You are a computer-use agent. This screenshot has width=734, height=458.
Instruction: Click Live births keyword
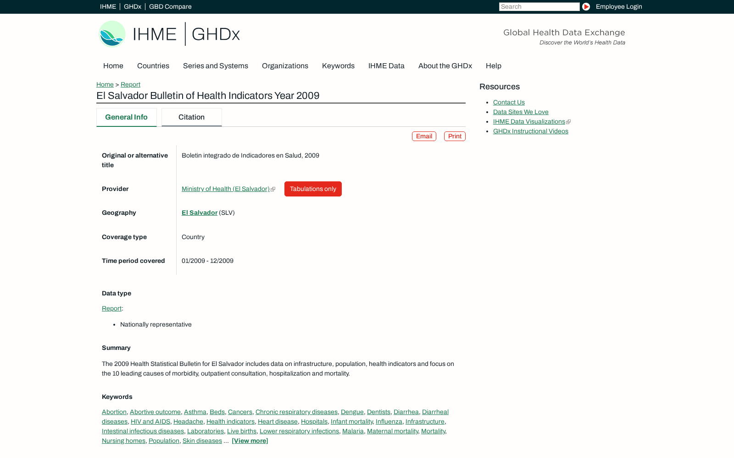click(x=242, y=431)
